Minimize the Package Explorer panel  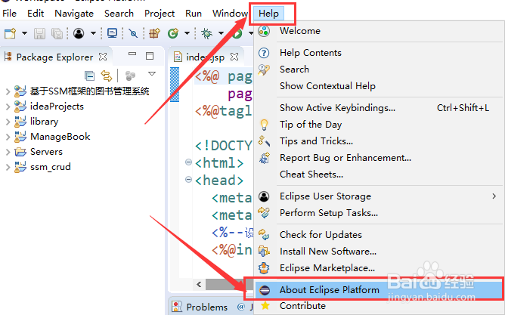[132, 54]
